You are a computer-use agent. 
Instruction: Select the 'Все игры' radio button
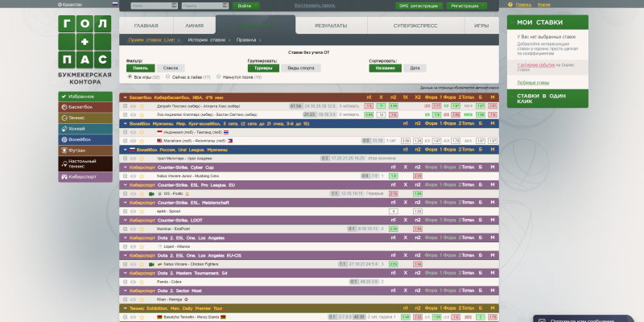(130, 76)
